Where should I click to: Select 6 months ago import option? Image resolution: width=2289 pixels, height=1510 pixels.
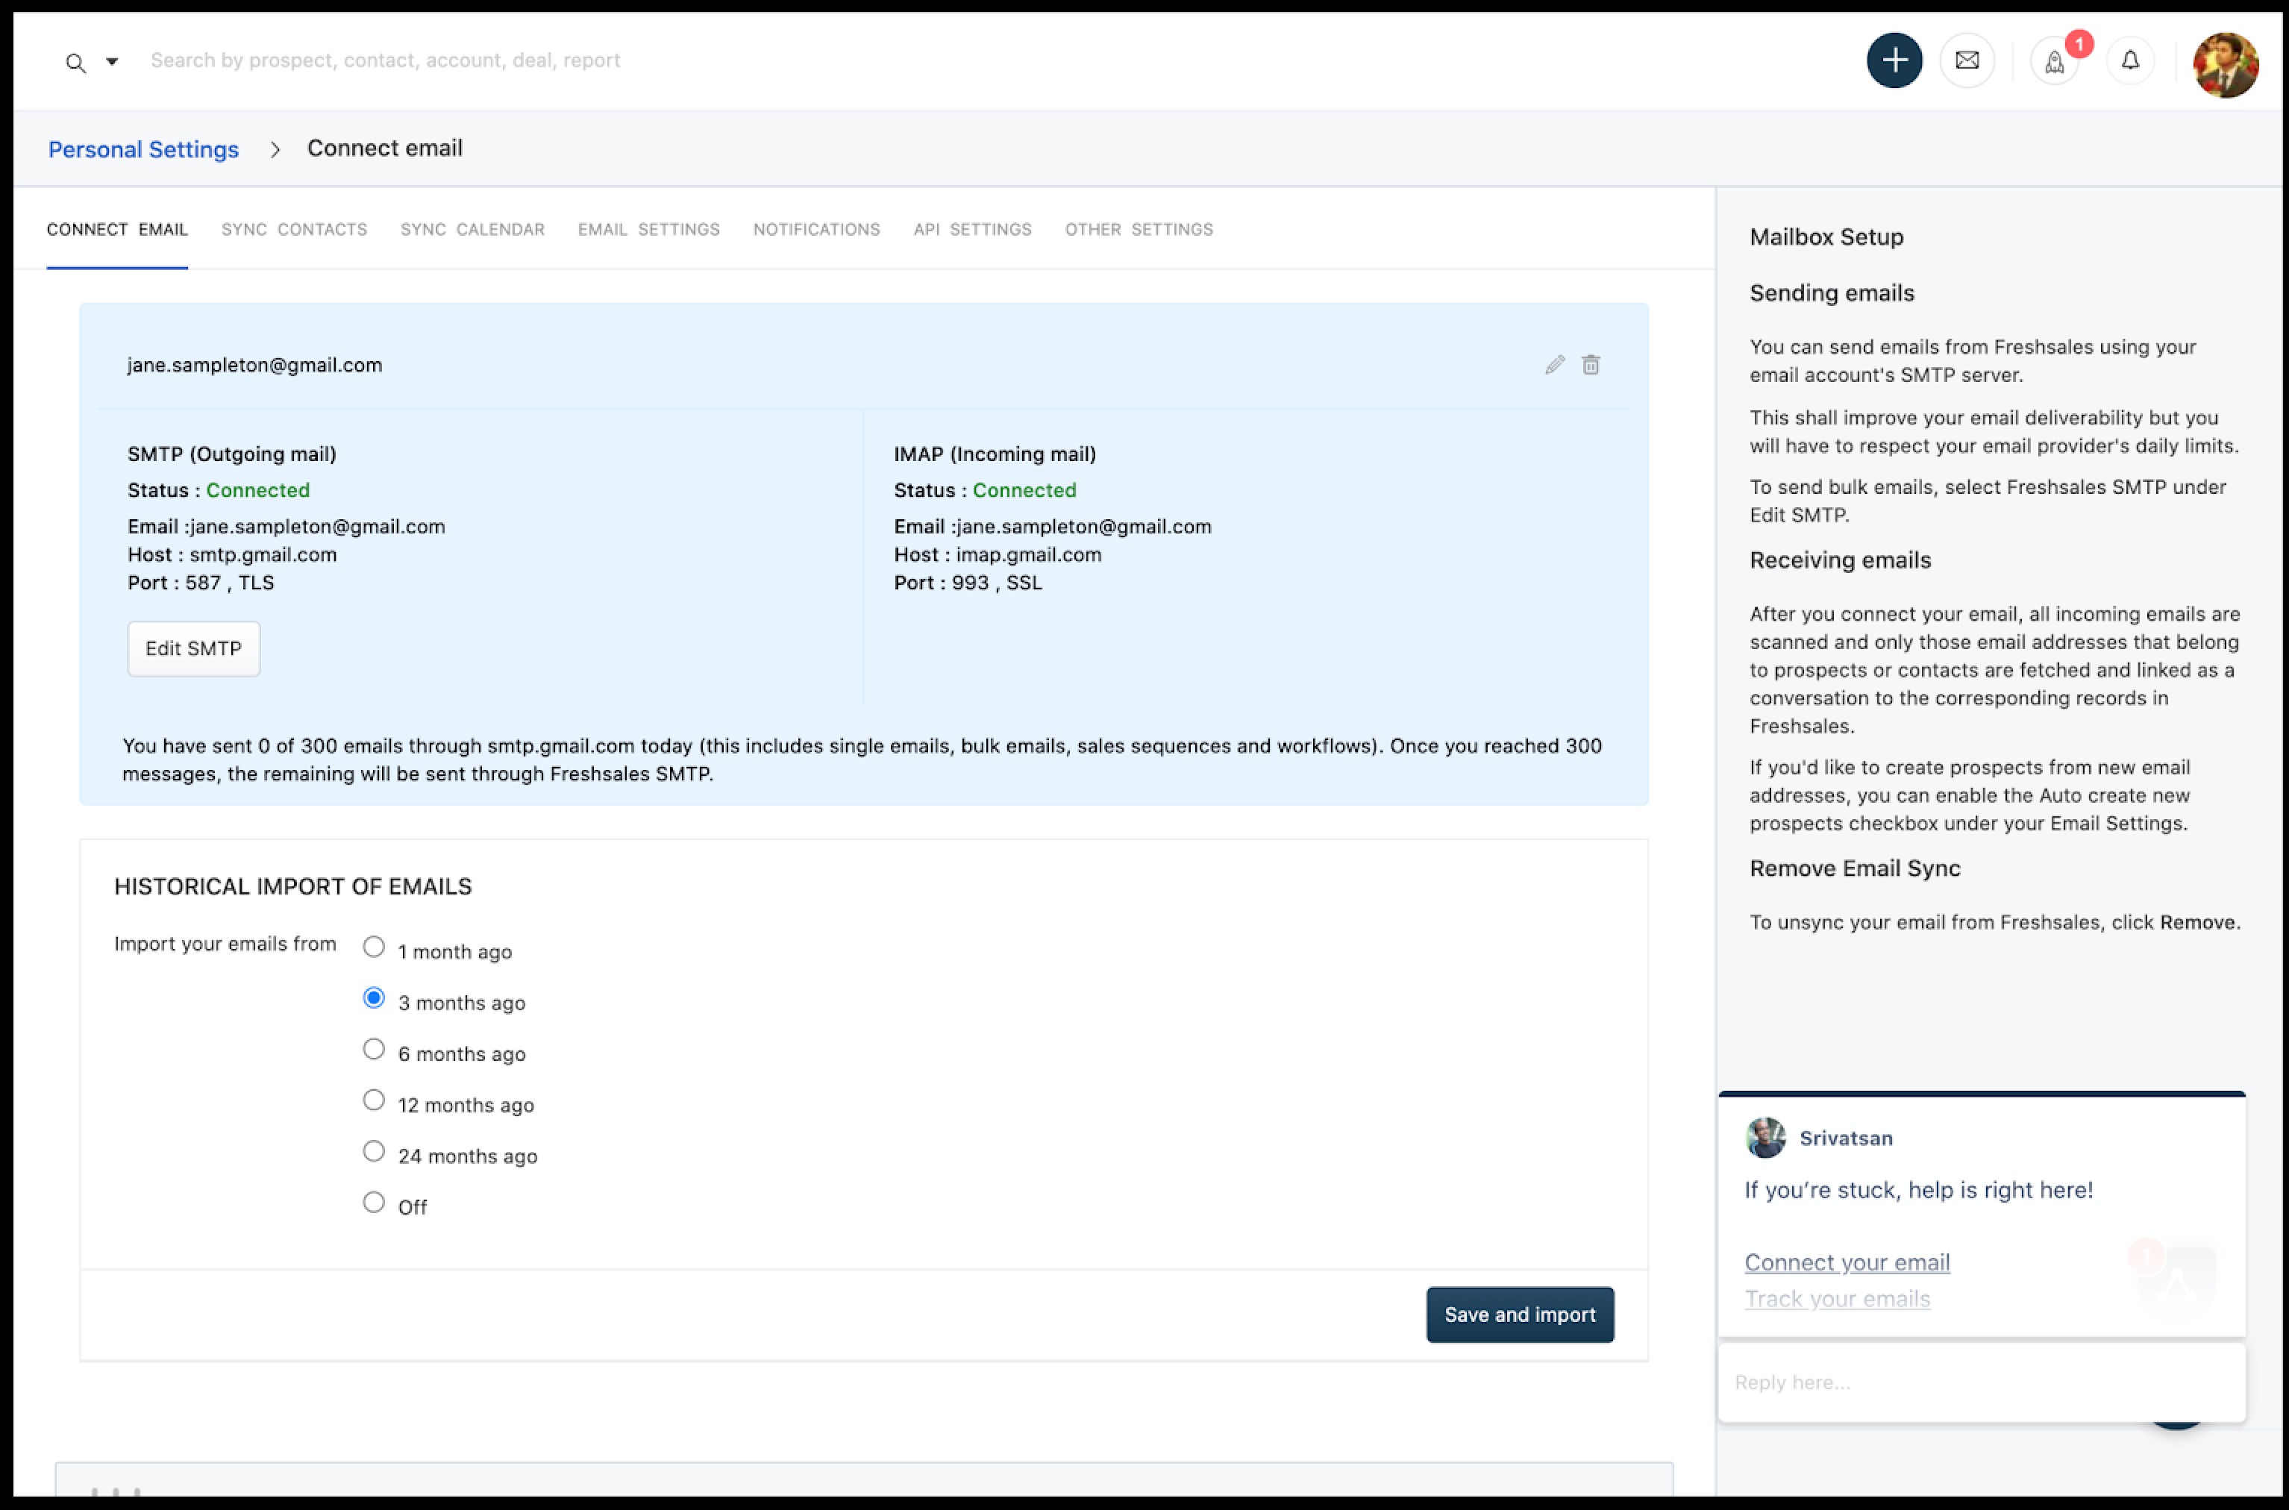click(374, 1049)
